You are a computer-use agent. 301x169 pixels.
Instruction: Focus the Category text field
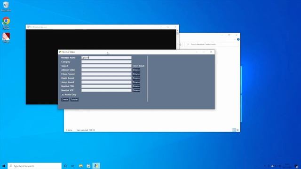click(x=106, y=61)
